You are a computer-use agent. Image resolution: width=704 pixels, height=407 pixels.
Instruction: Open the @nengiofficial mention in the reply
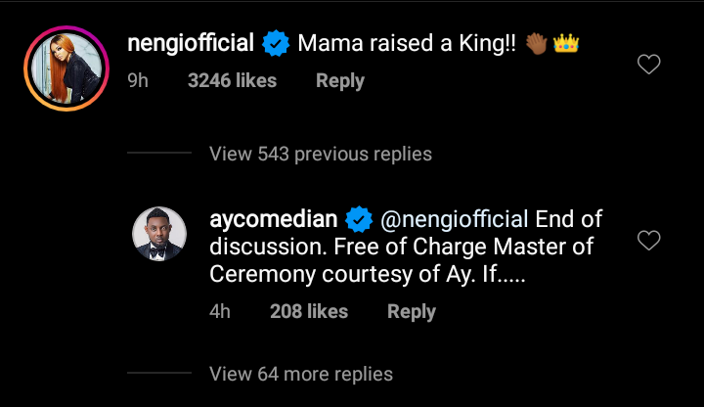pyautogui.click(x=455, y=217)
